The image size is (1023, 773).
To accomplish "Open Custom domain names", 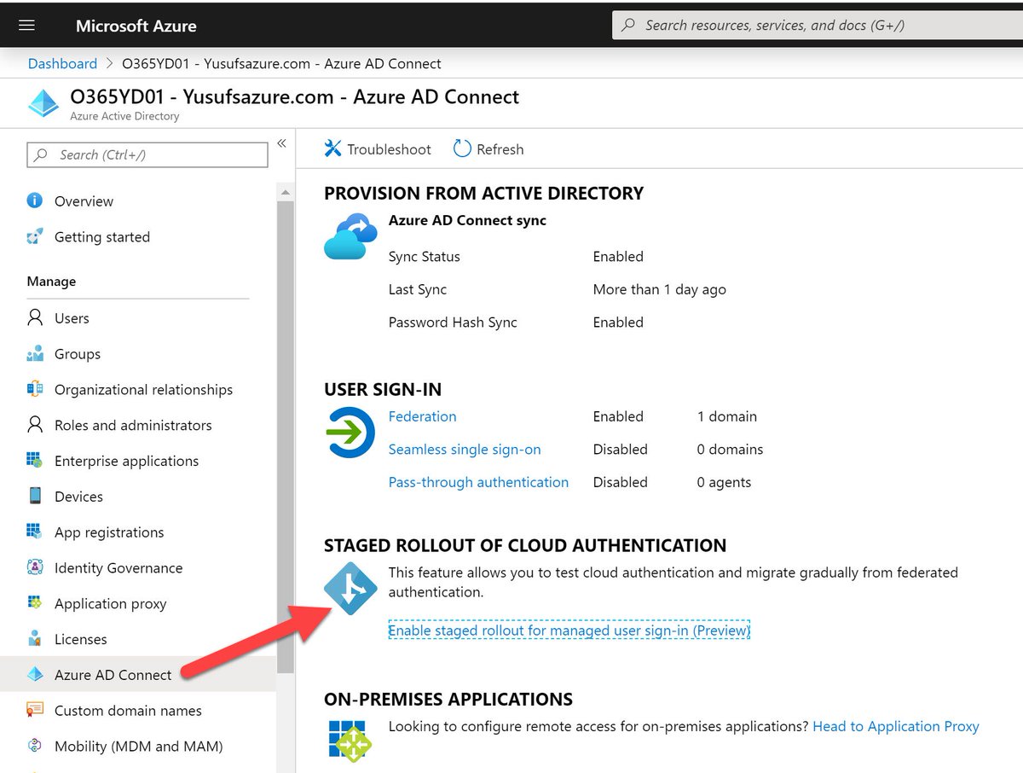I will pyautogui.click(x=128, y=710).
